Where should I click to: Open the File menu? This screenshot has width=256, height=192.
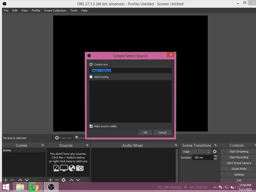pyautogui.click(x=6, y=10)
